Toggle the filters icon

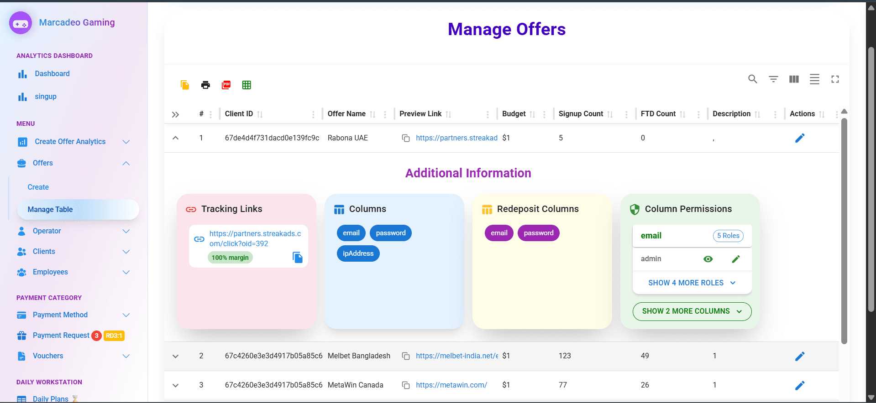tap(773, 79)
